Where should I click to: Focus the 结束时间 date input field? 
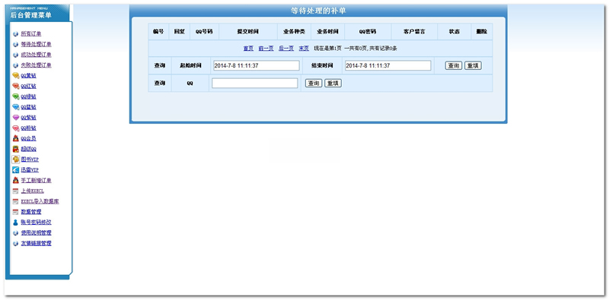(388, 65)
